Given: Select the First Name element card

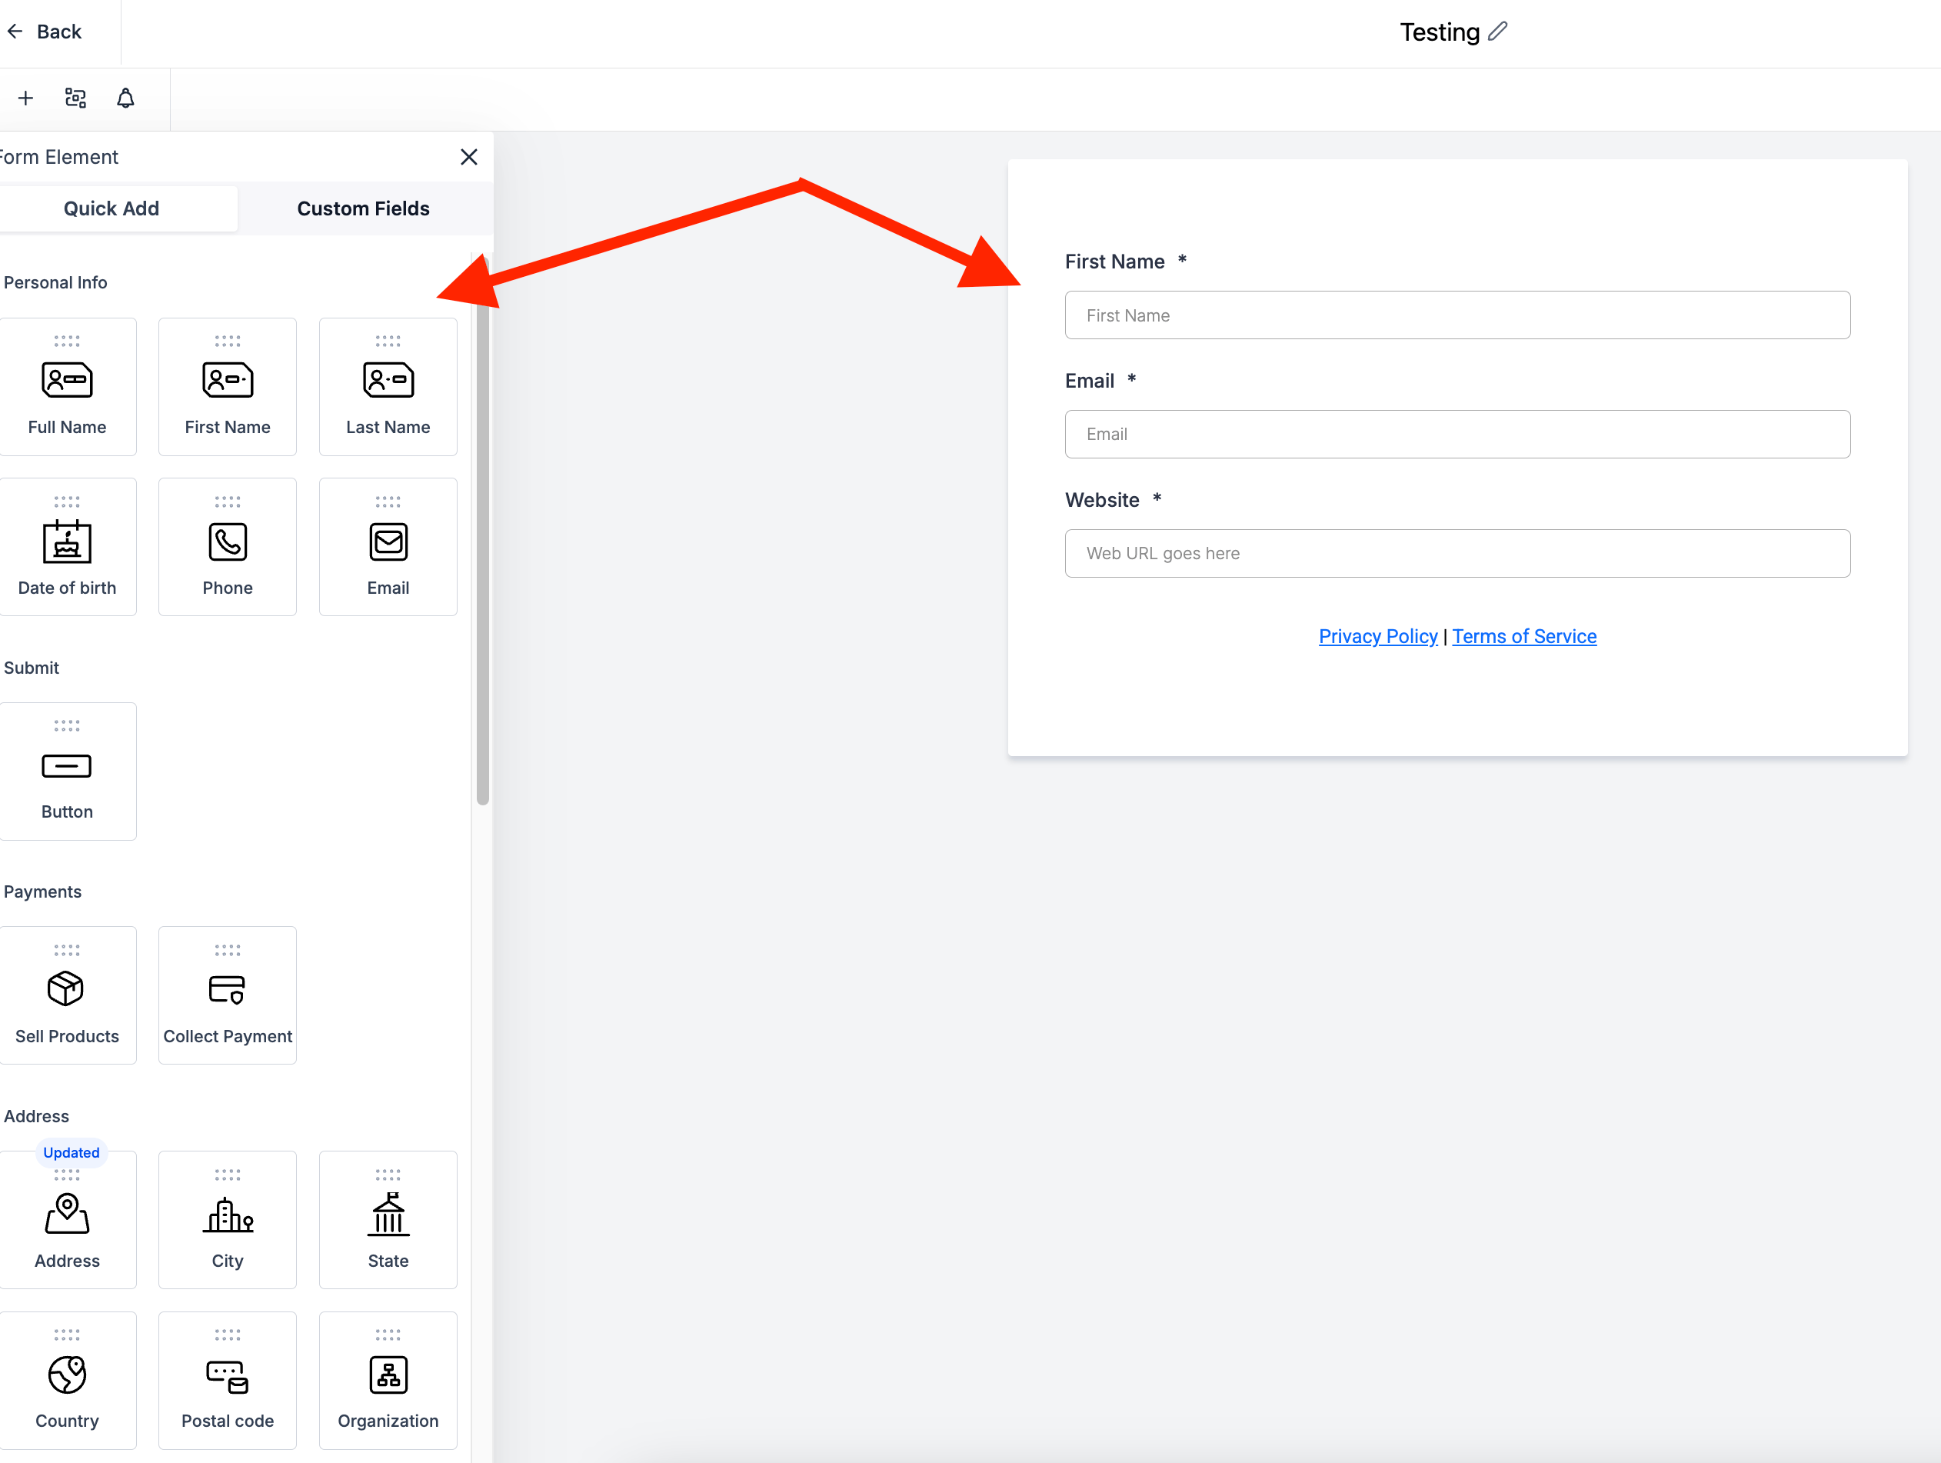Looking at the screenshot, I should [228, 387].
